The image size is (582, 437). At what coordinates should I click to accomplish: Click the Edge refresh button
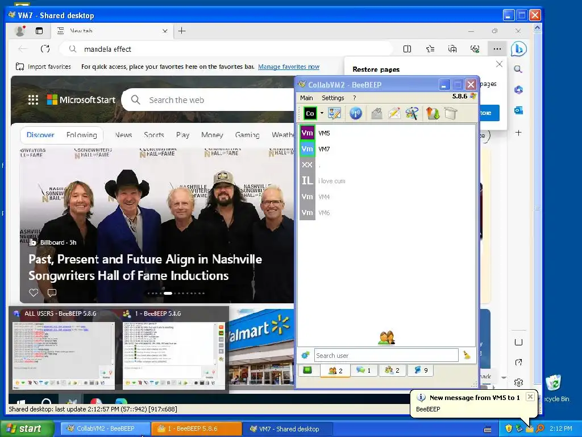[45, 49]
